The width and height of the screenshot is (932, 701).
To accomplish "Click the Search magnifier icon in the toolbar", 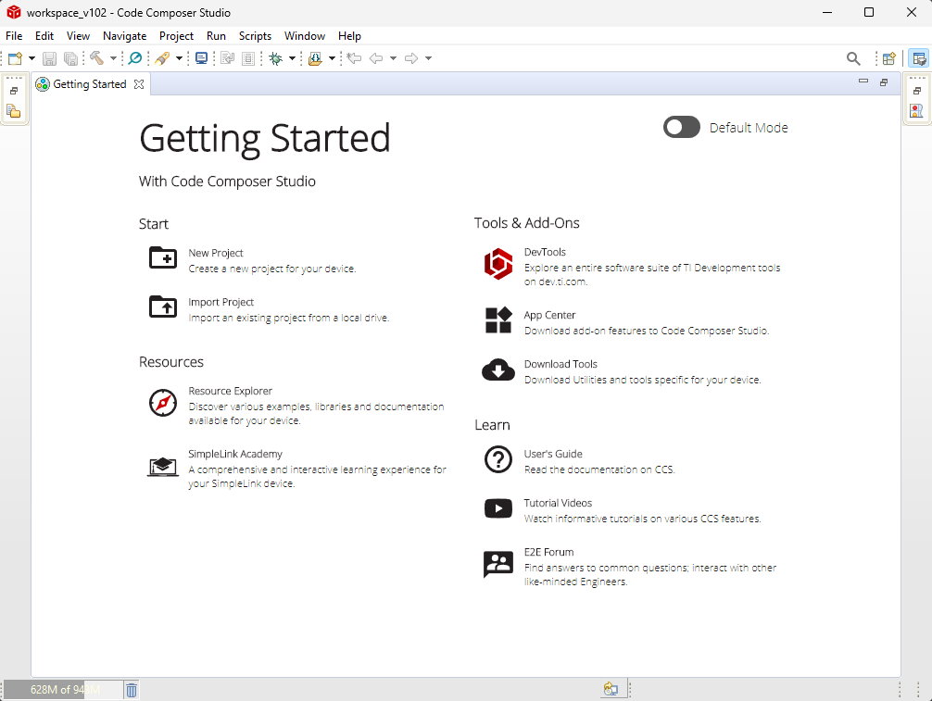I will (853, 58).
